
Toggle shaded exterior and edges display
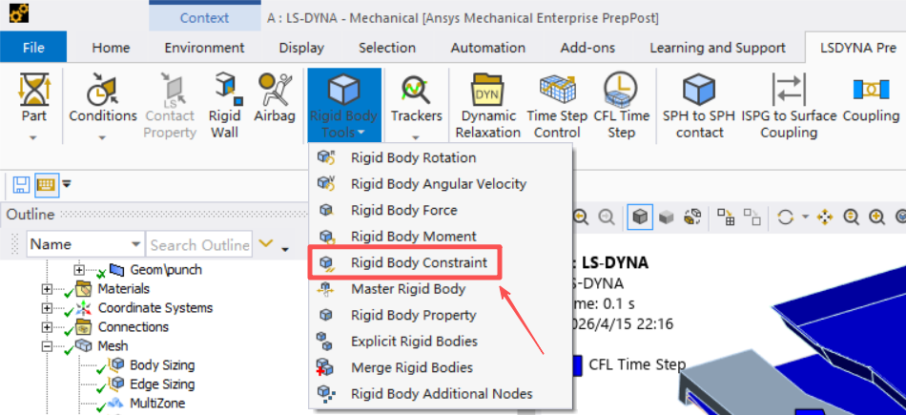point(640,217)
